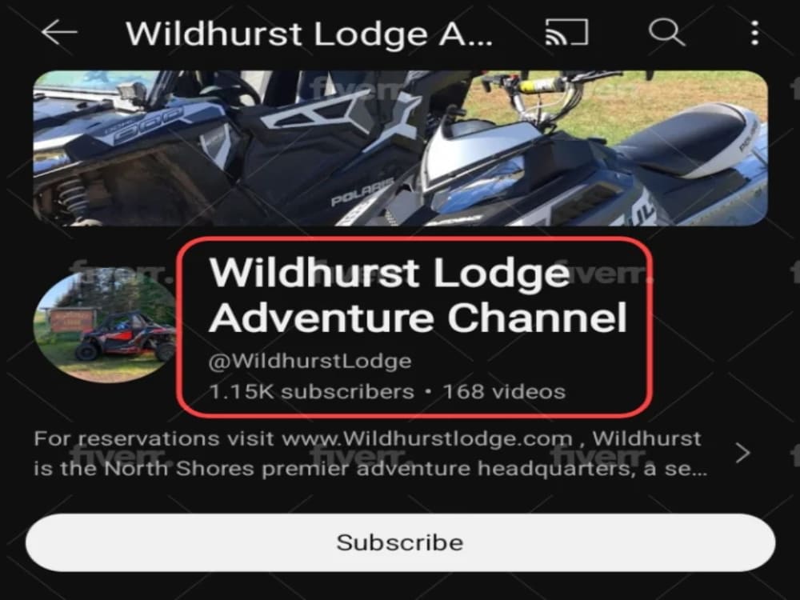Tap the @WildhurstLodge channel handle
The image size is (800, 600).
pos(310,362)
